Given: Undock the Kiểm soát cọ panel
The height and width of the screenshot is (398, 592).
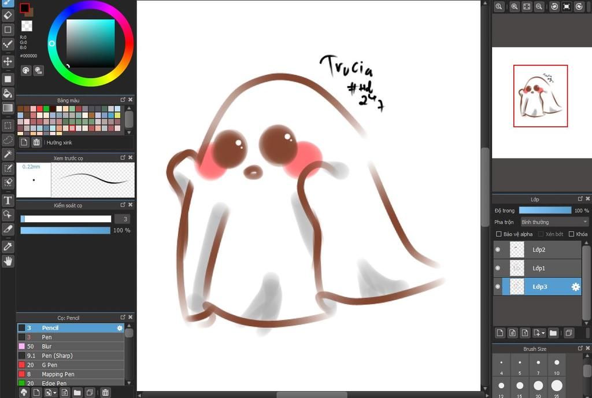Looking at the screenshot, I should (123, 205).
